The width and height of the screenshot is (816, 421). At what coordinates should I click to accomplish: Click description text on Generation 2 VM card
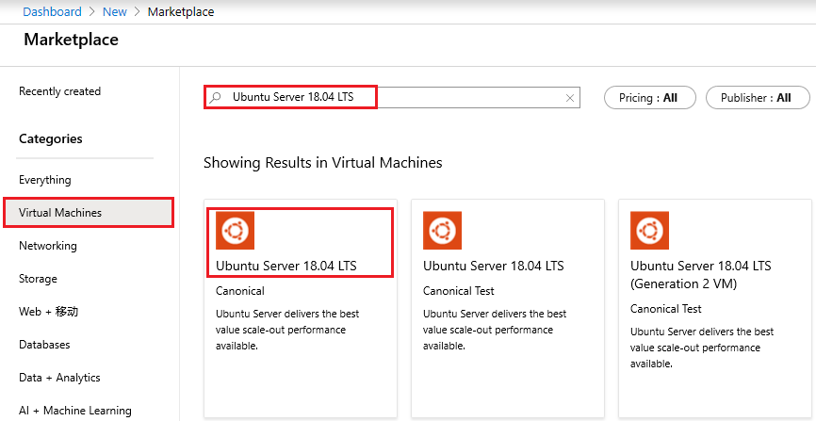tap(701, 348)
